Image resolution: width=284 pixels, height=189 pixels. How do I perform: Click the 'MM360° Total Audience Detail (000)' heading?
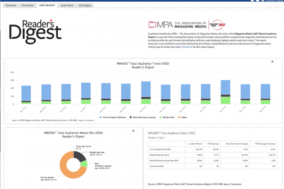(x=171, y=133)
